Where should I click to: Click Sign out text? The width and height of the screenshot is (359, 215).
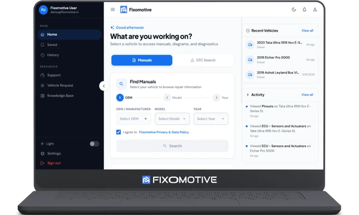[x=54, y=163]
